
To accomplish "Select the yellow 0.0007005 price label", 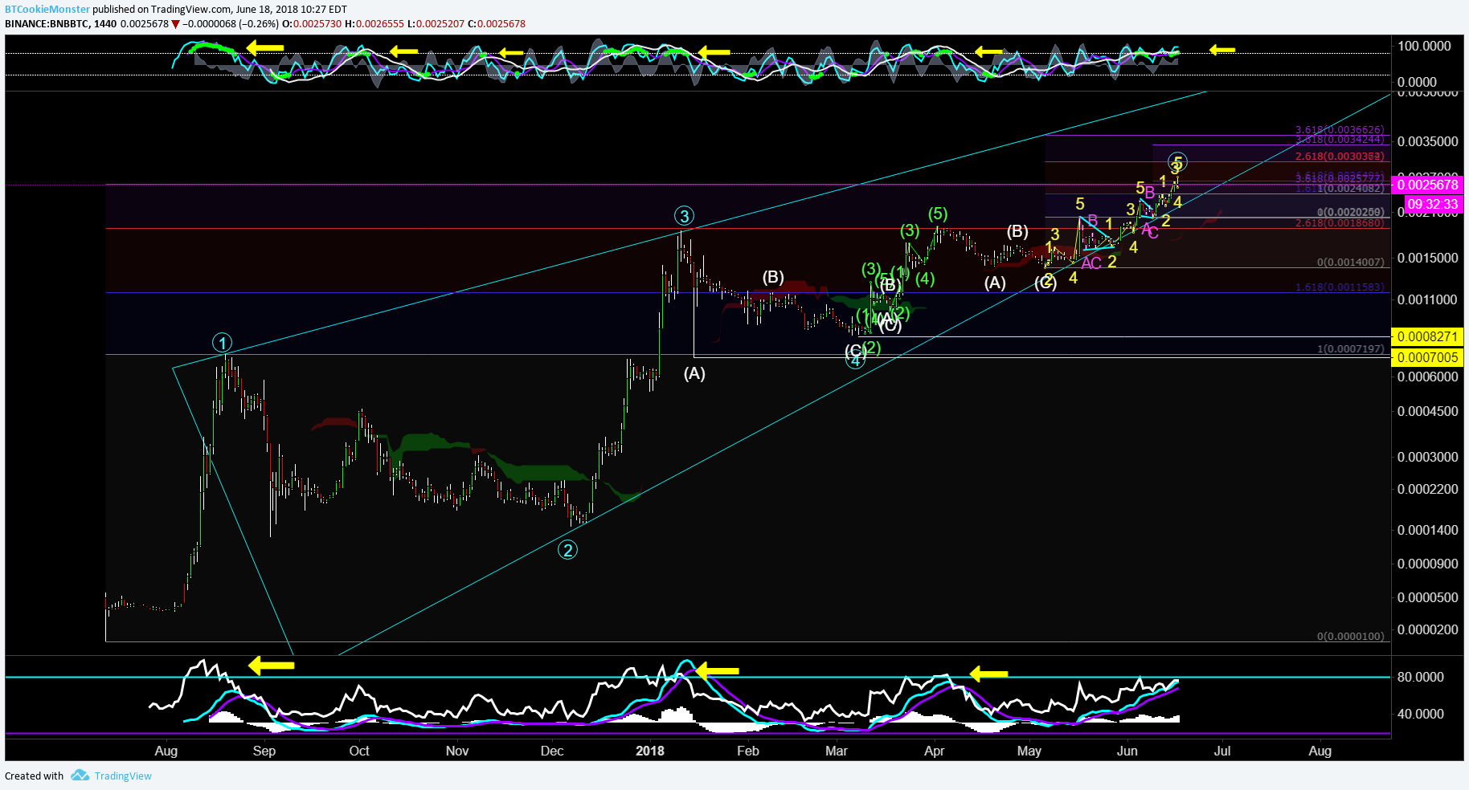I will [x=1427, y=357].
